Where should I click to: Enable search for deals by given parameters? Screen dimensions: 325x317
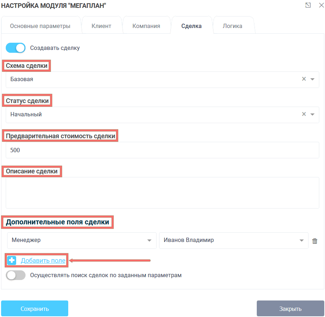tap(16, 275)
